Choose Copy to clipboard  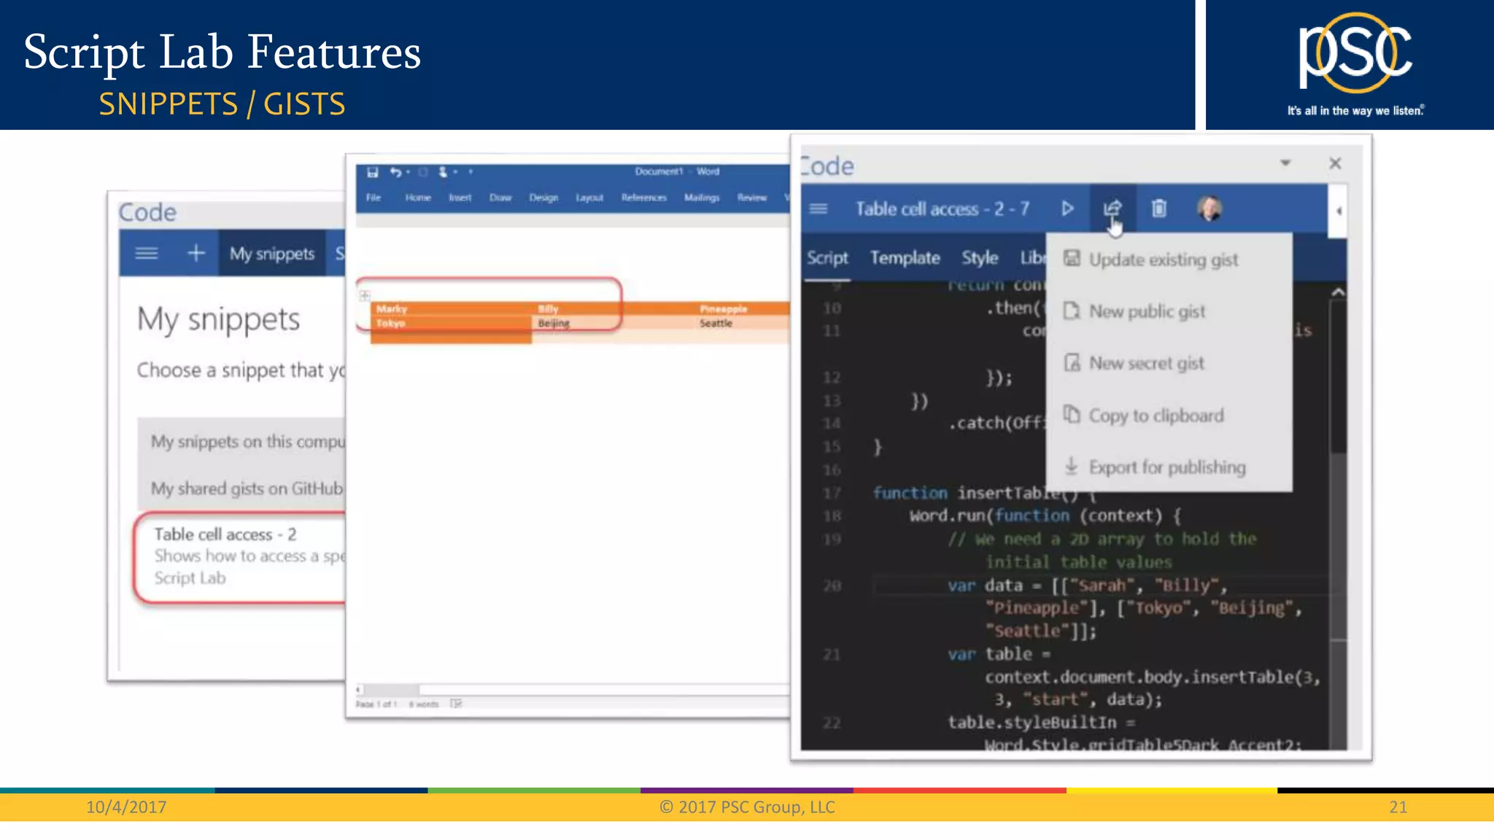pyautogui.click(x=1156, y=416)
